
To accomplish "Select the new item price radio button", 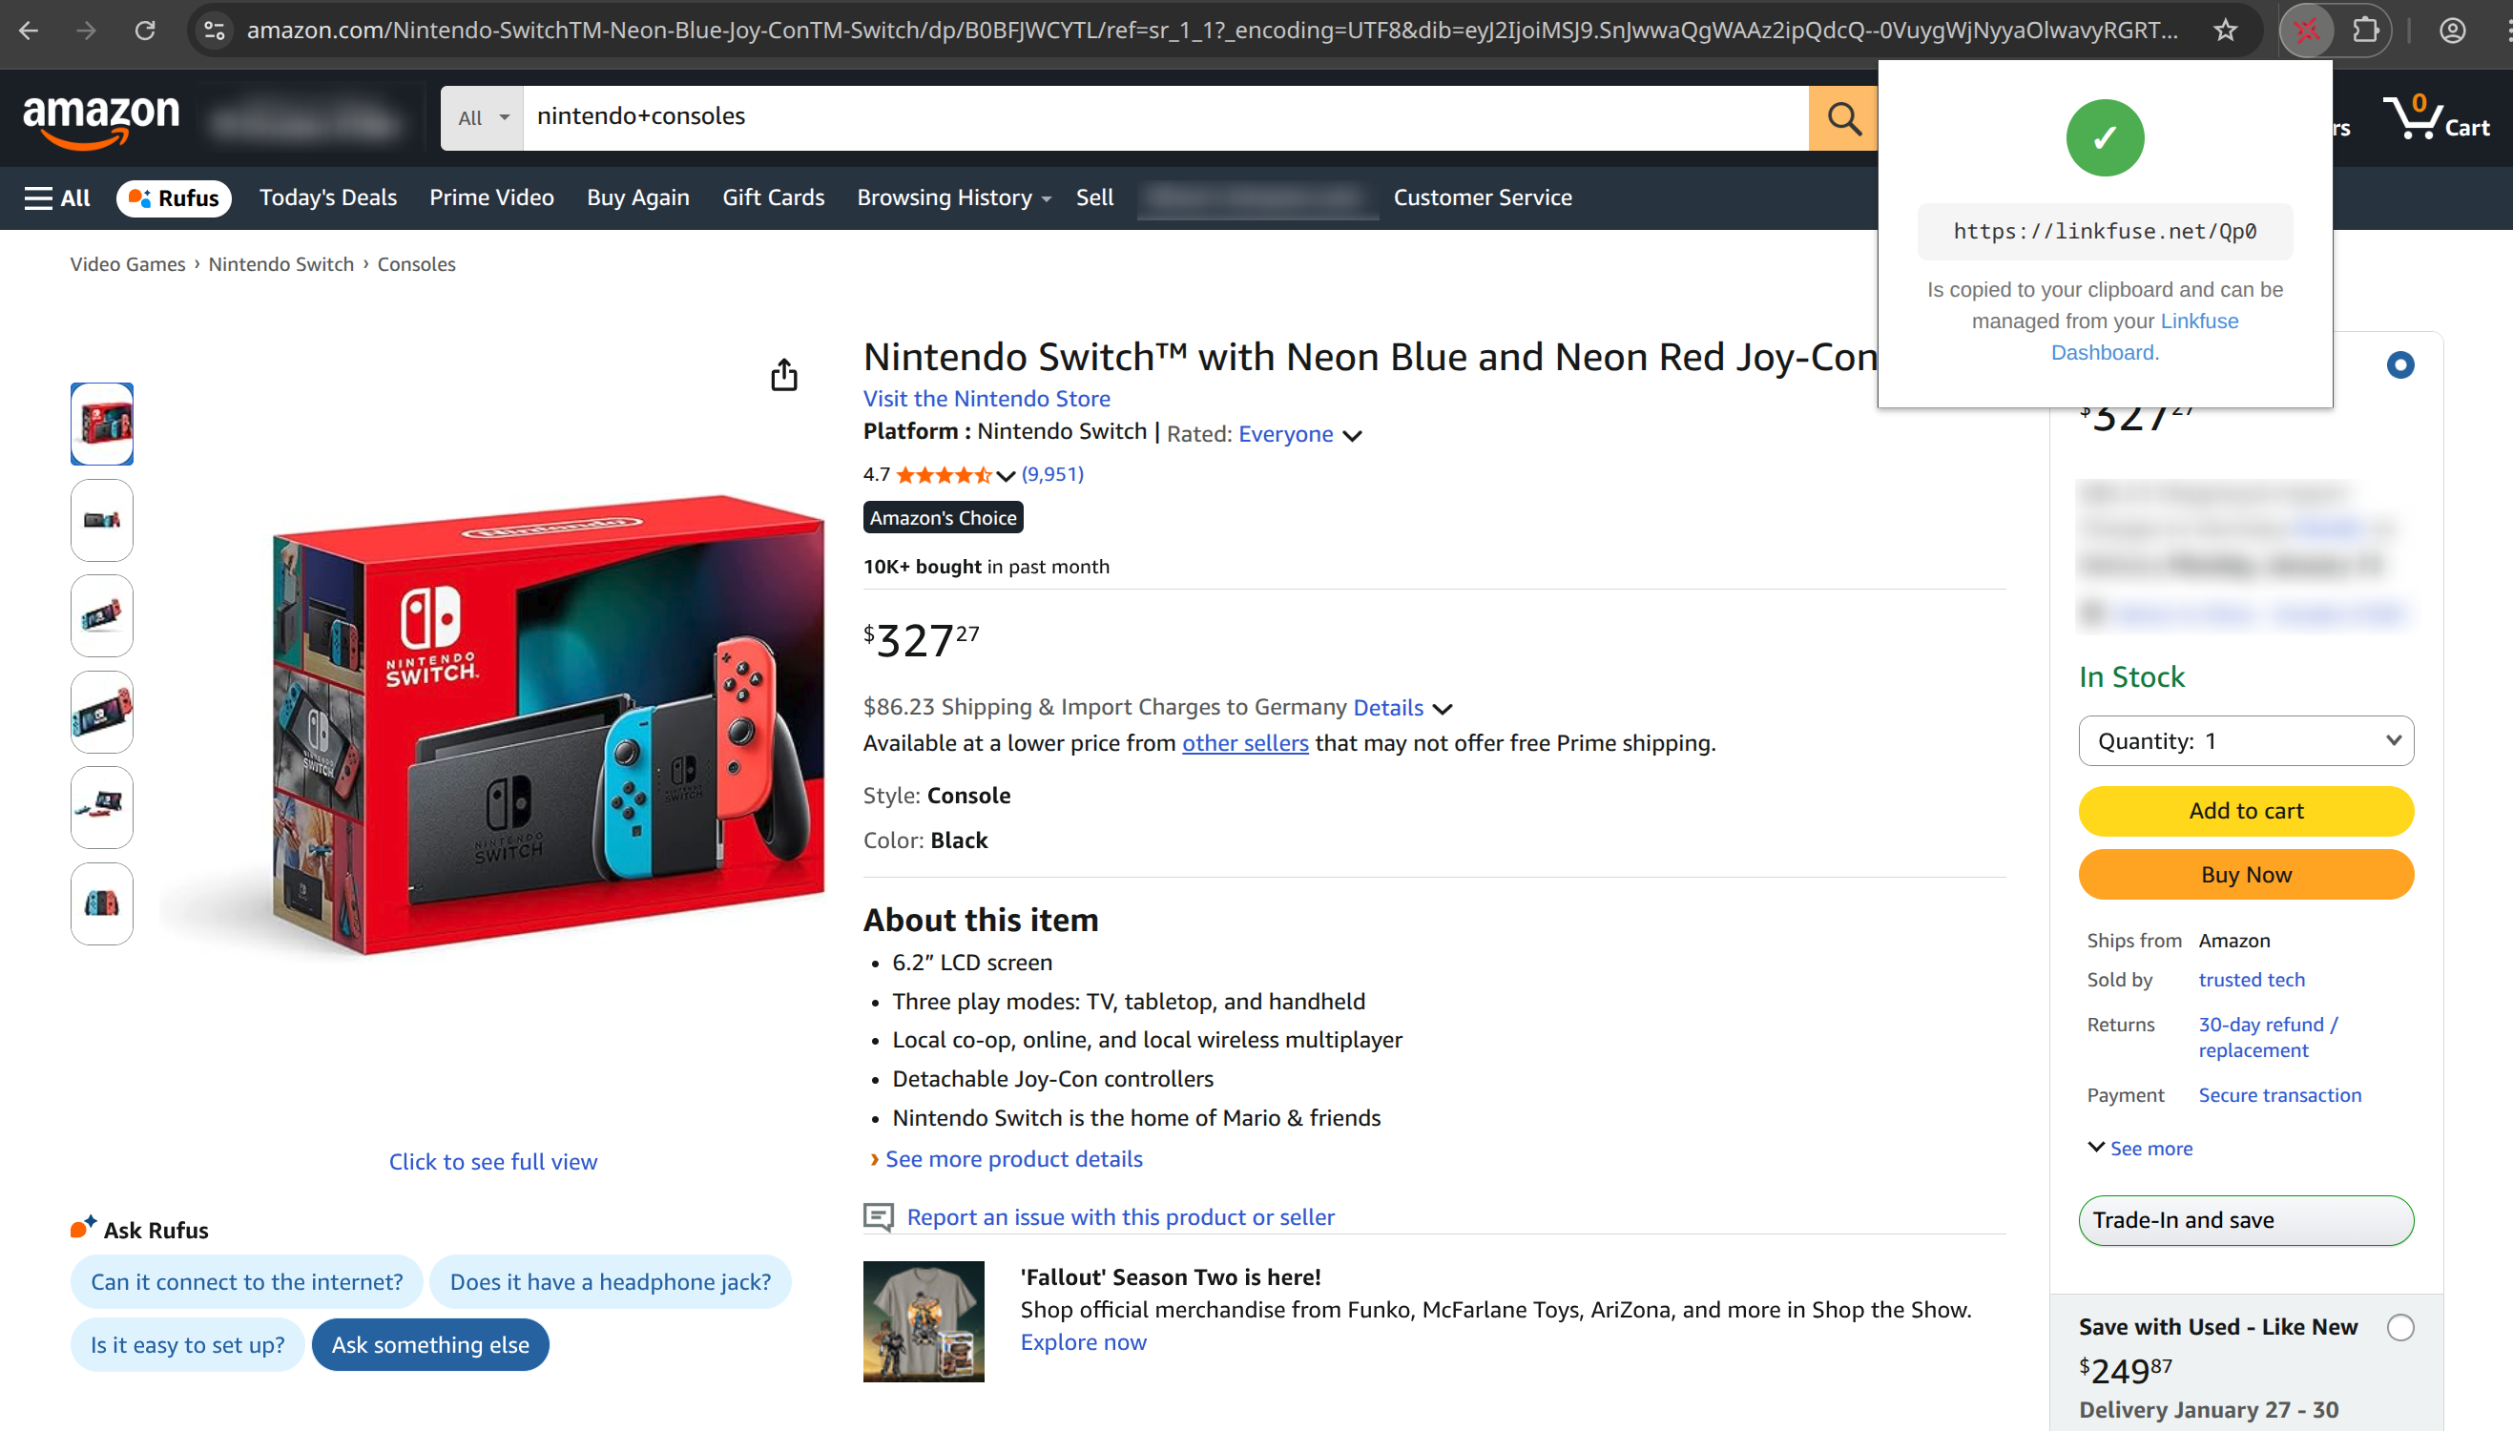I will pos(2400,365).
